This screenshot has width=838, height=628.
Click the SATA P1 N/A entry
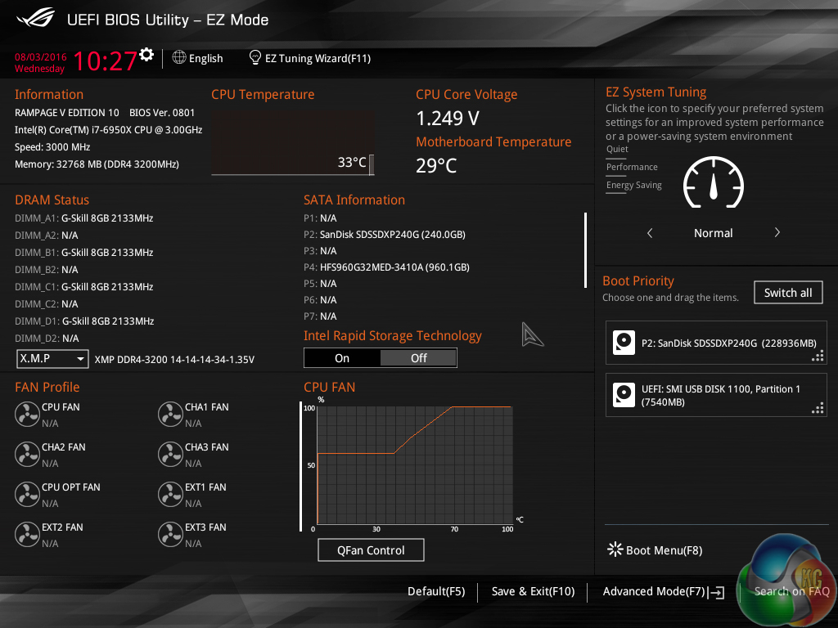(320, 218)
